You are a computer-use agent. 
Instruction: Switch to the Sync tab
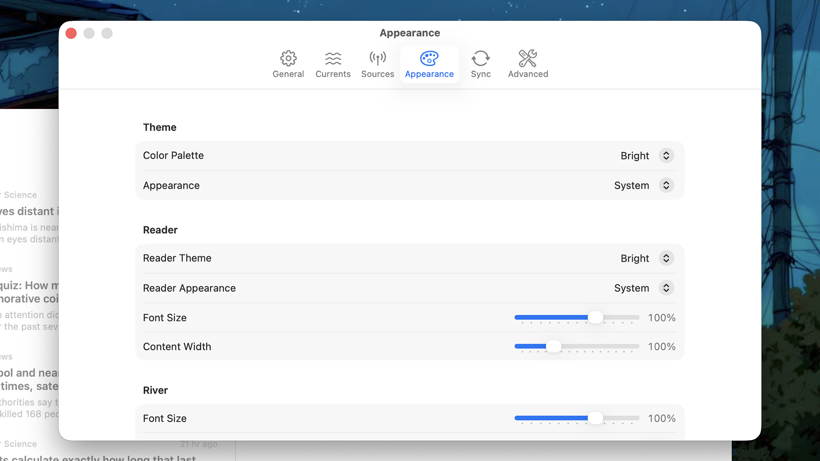point(481,64)
